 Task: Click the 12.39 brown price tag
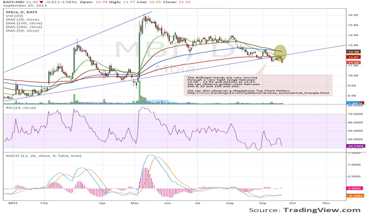pos(353,52)
